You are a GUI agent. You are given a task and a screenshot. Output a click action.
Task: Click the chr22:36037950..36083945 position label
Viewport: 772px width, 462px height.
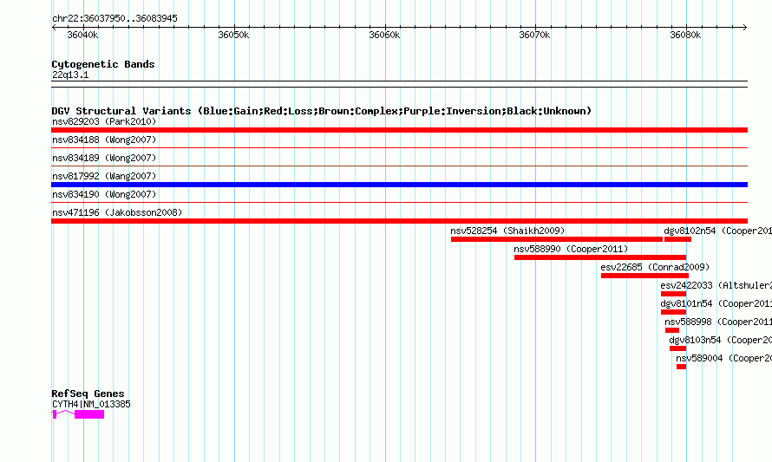[x=114, y=18]
